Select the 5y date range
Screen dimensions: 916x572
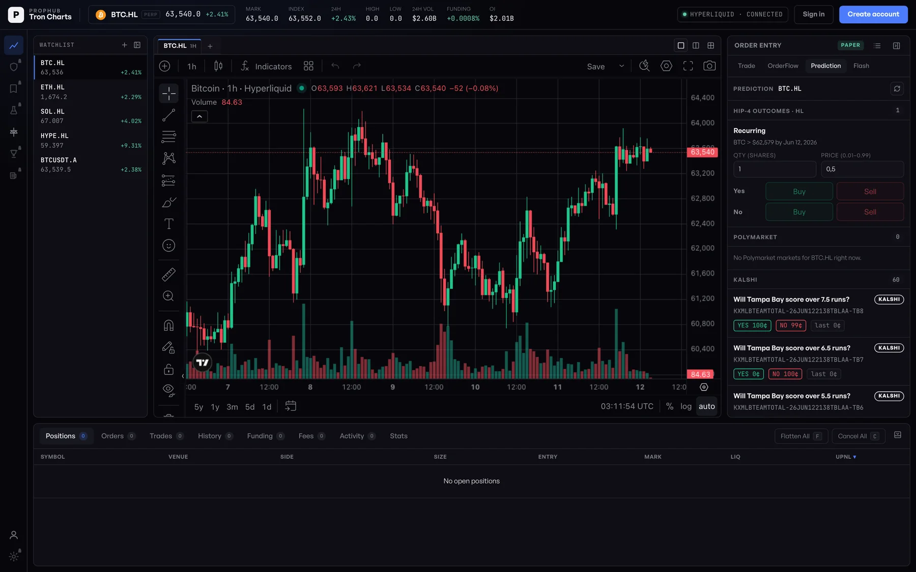click(198, 407)
